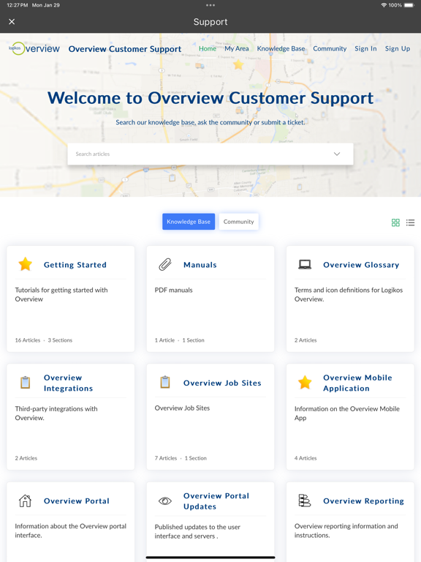
Task: Click the "PDF manuals" description text
Action: 174,291
